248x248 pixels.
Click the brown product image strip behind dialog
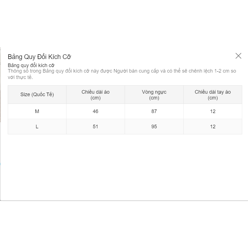(0, 105)
